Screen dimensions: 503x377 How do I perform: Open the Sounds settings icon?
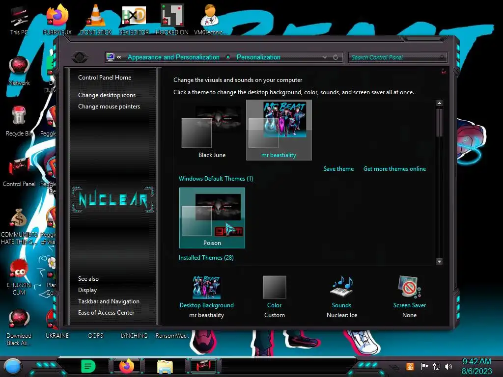click(x=342, y=287)
